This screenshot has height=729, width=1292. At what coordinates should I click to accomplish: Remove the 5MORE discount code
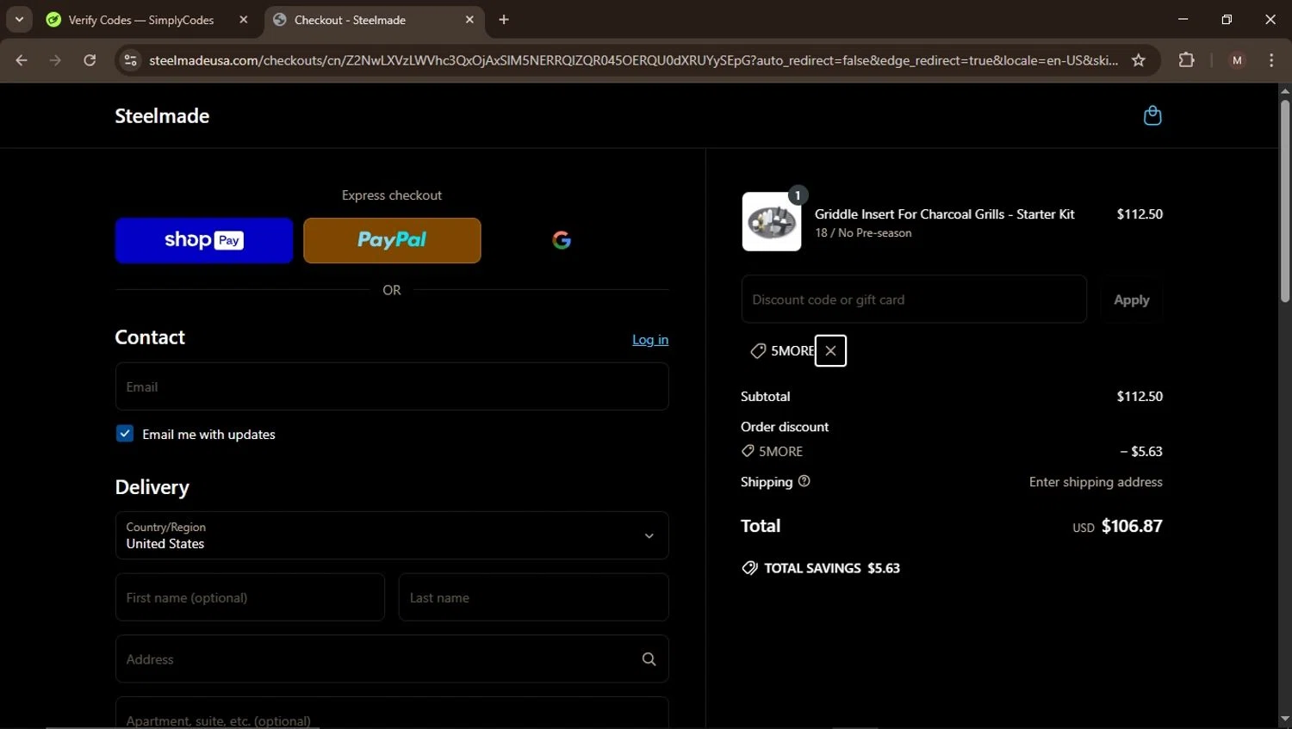coord(830,350)
